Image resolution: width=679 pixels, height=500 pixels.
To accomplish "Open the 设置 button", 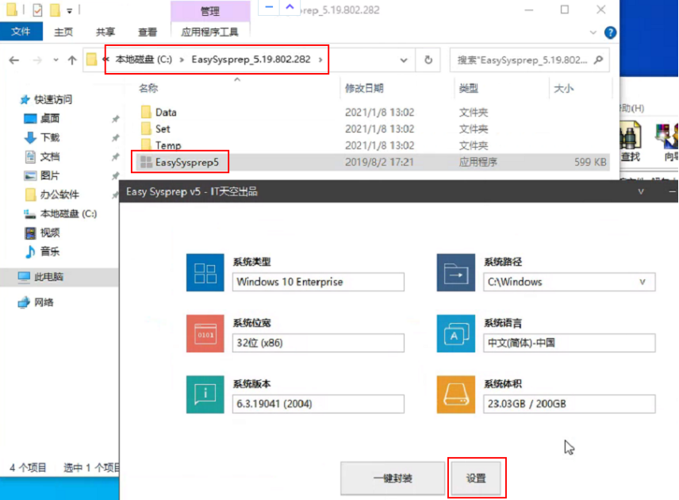I will coord(476,478).
